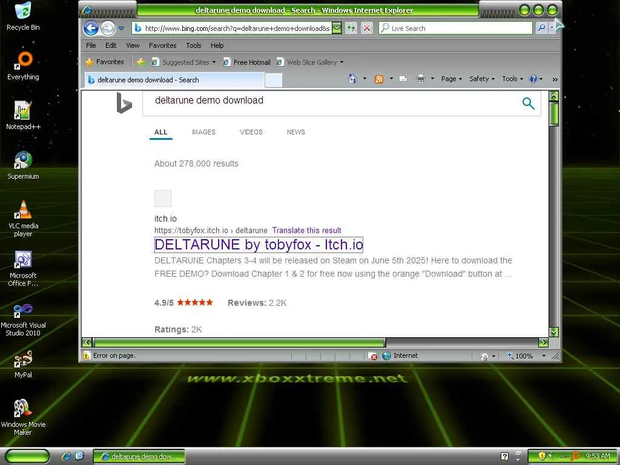The image size is (620, 465).
Task: Open the Help menu
Action: pos(217,45)
